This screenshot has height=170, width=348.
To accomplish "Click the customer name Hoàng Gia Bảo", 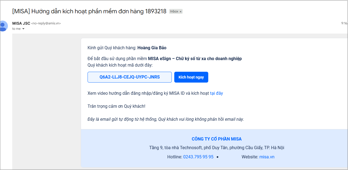I will point(152,48).
